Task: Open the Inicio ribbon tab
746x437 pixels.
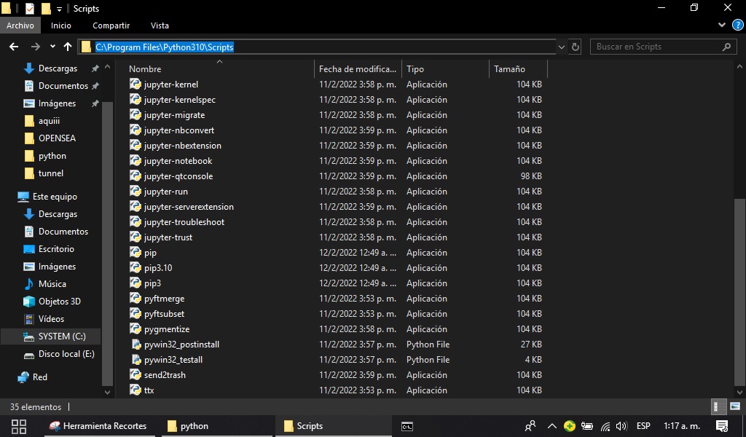Action: pyautogui.click(x=61, y=25)
